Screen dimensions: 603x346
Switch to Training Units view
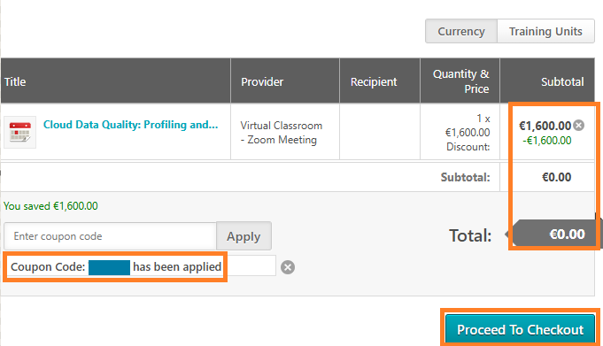tap(545, 31)
